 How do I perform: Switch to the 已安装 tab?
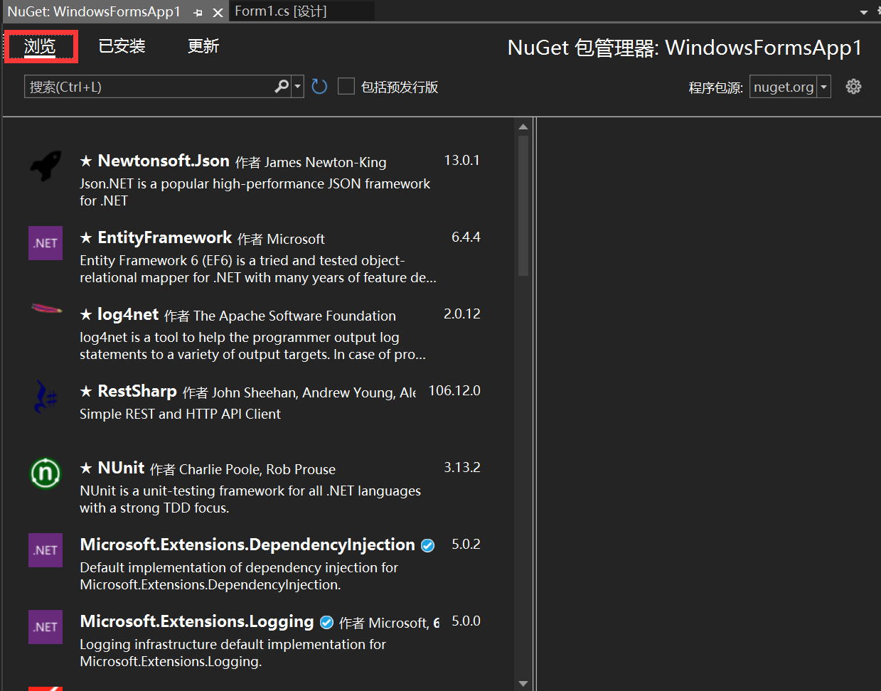click(121, 45)
